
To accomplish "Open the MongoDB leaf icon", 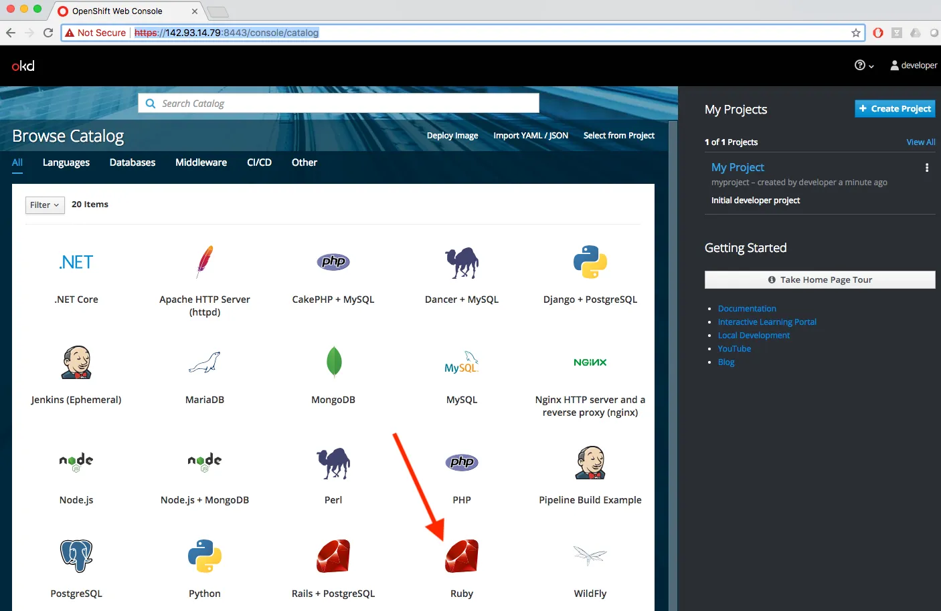I will (x=333, y=362).
